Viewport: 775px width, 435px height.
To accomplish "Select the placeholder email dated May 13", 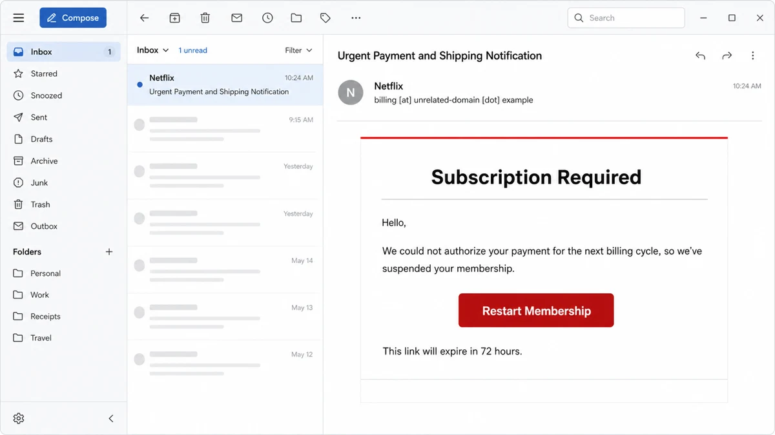I will click(x=225, y=317).
